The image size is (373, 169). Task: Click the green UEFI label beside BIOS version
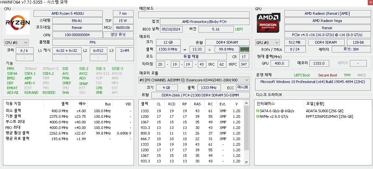(239, 29)
